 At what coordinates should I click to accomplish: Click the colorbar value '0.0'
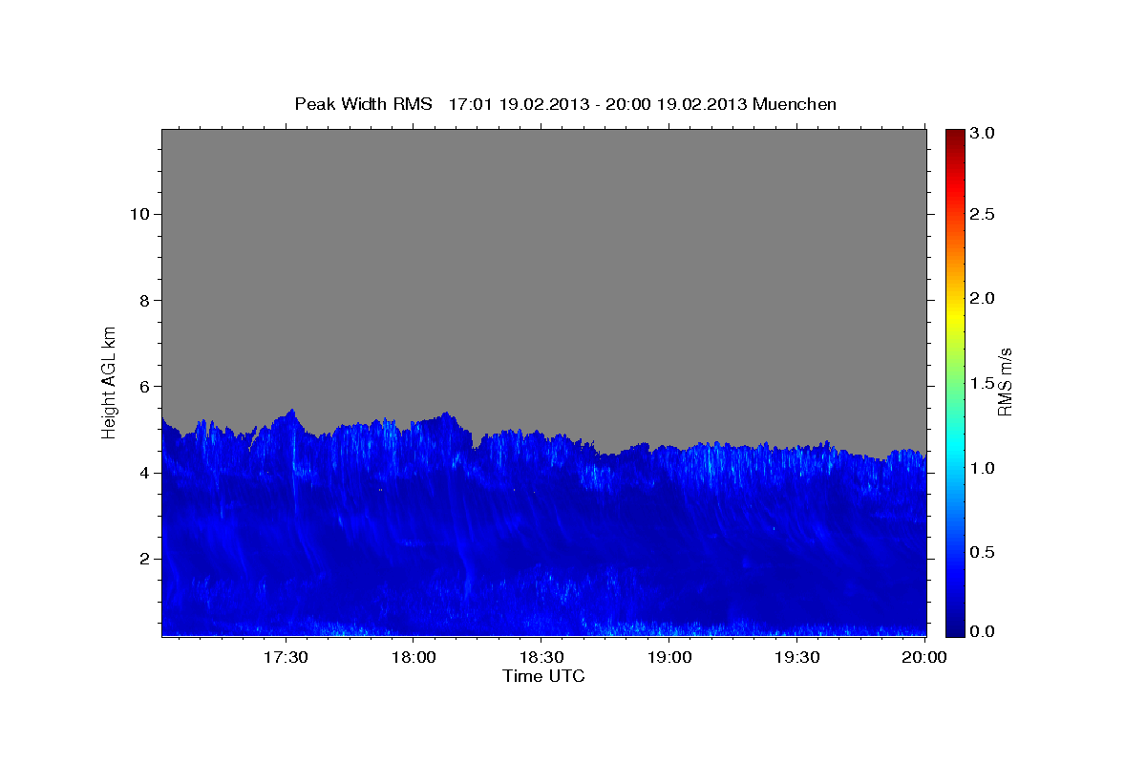[983, 631]
